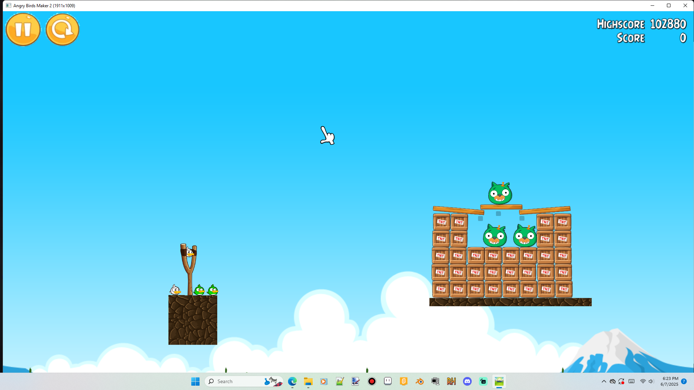Click the HIGHSCORE 102880 text
The width and height of the screenshot is (694, 390).
(641, 24)
